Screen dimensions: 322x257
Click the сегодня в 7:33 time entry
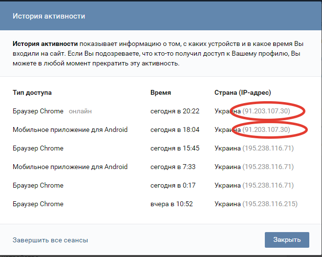click(x=173, y=167)
